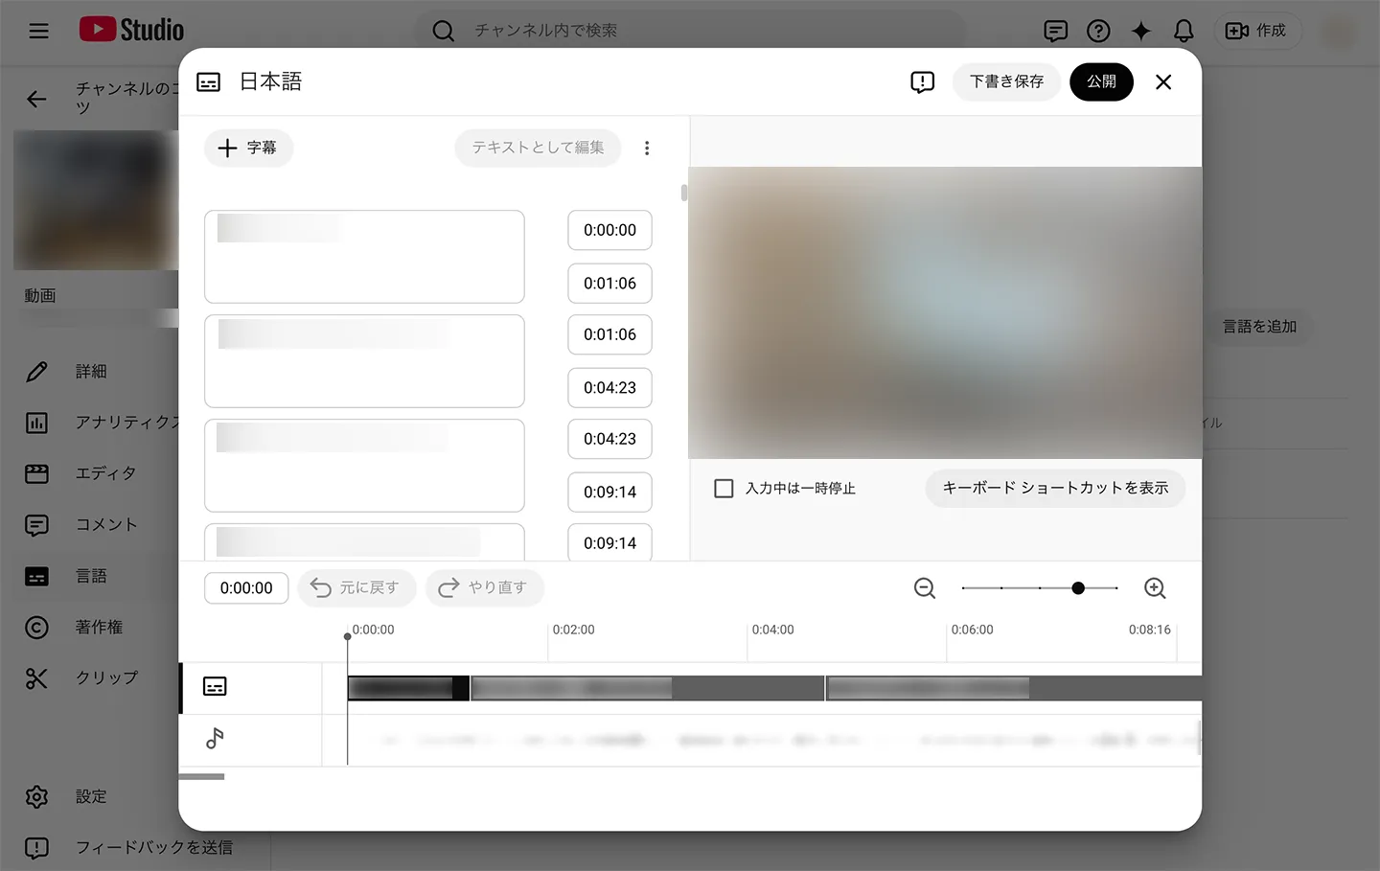Open the three-dot options menu
1380x871 pixels.
coord(647,149)
